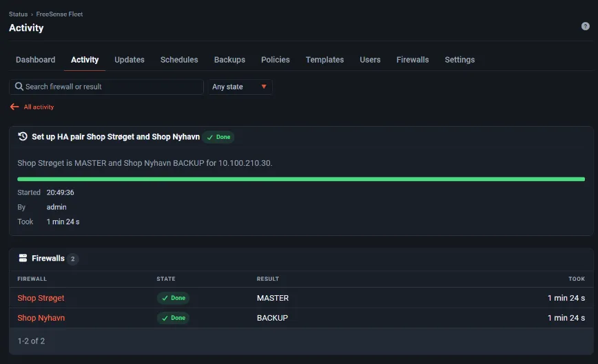Click the history clock icon beside HA pair title
Screen dimensions: 598x364
23,136
